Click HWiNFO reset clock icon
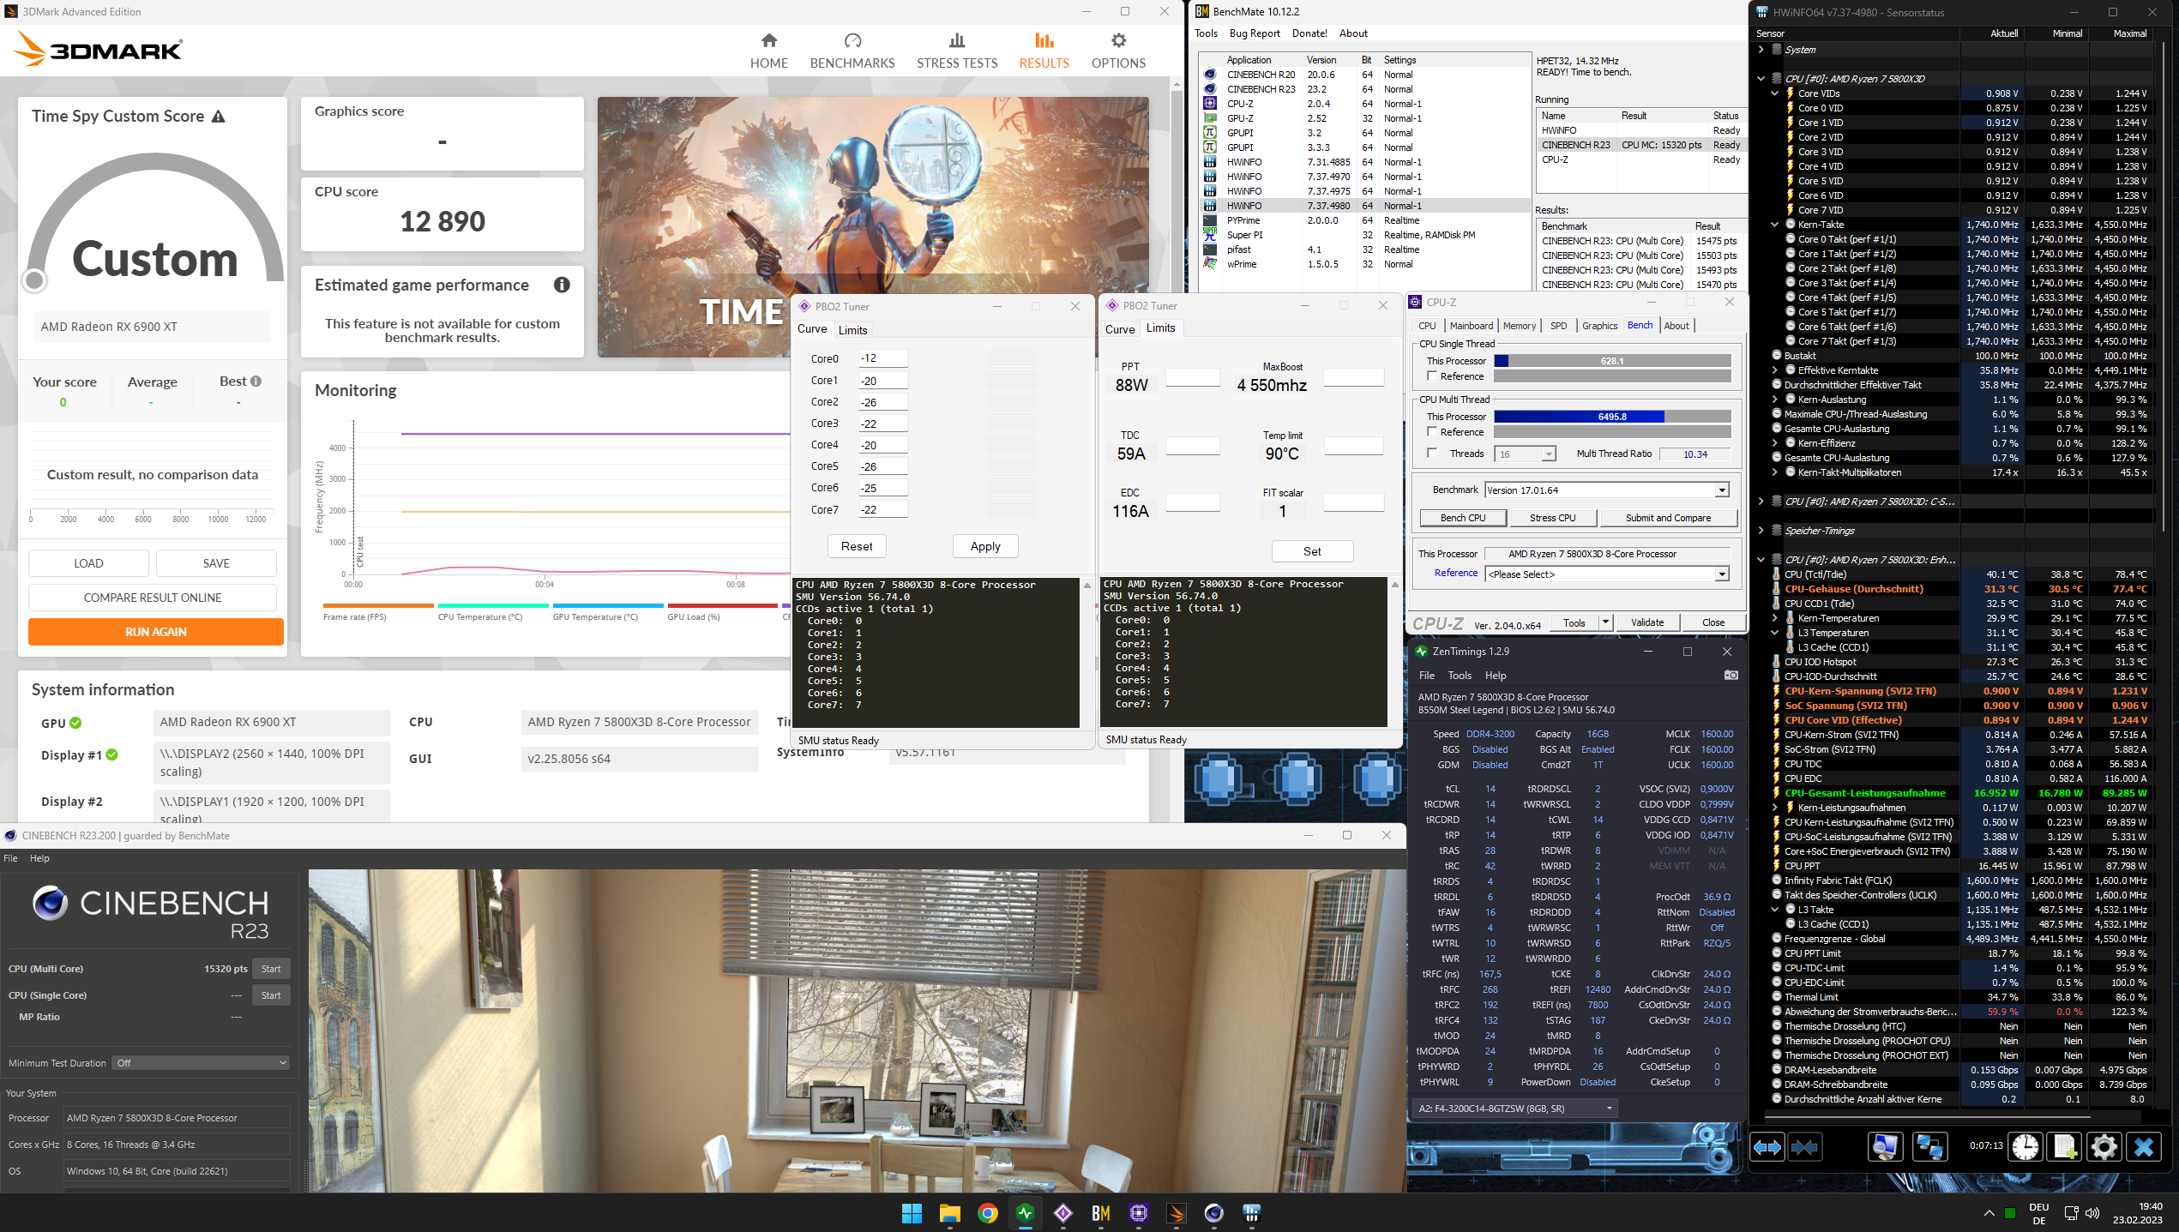The image size is (2179, 1232). [x=2026, y=1146]
